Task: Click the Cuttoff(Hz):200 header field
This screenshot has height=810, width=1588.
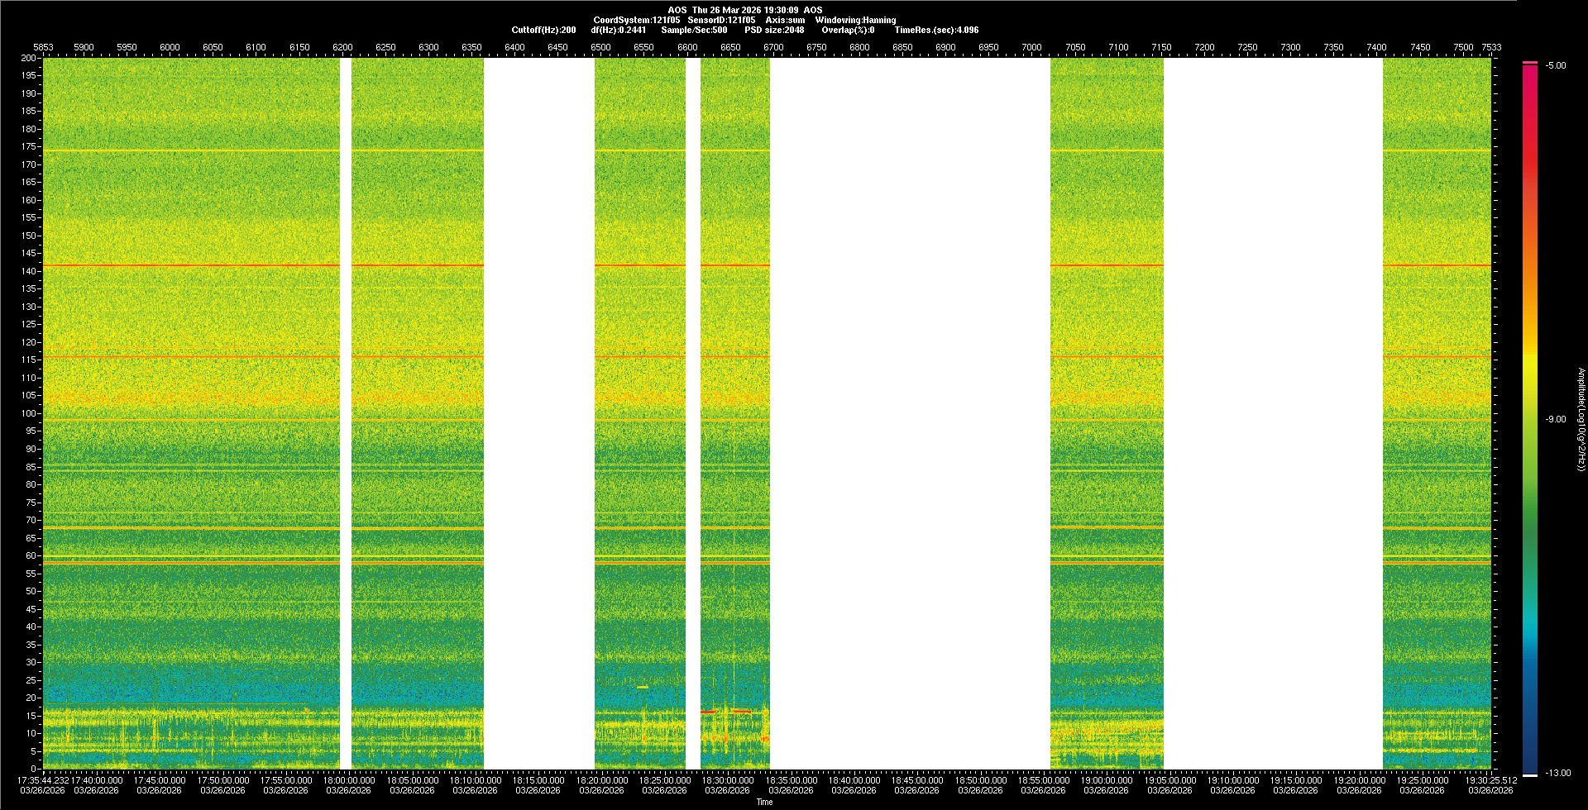Action: pos(543,30)
